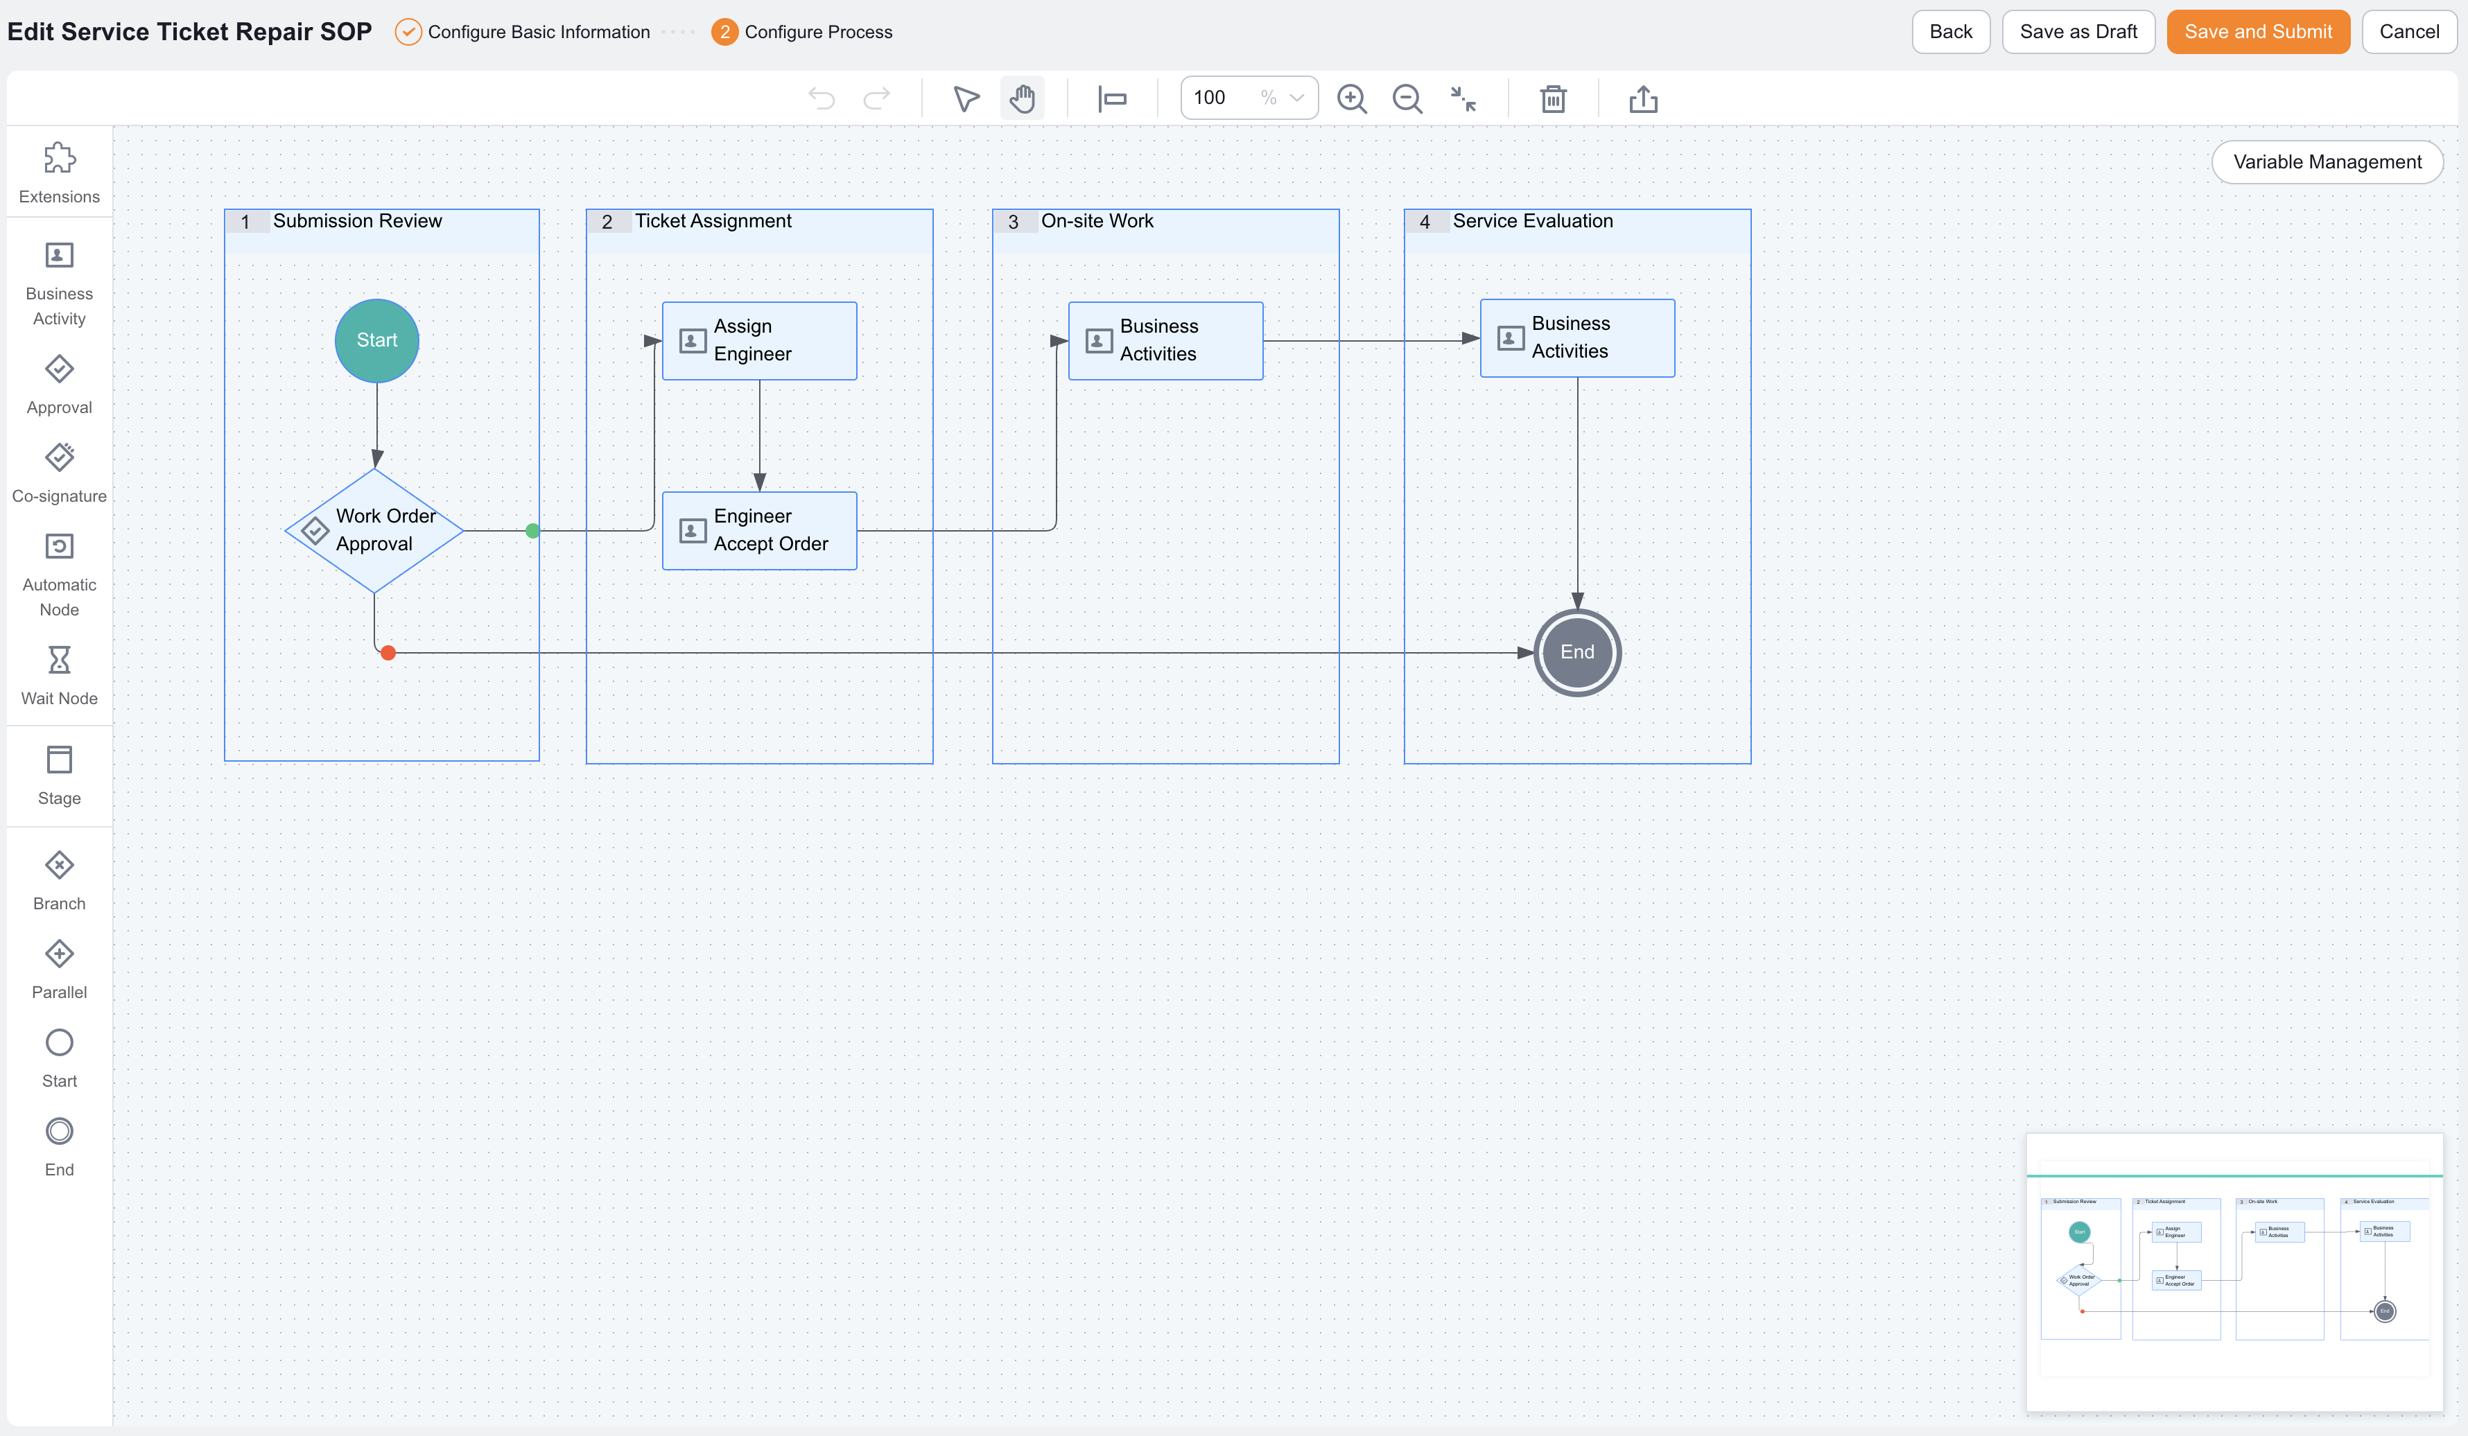Screen dimensions: 2468x1436
Task: Click Save as Draft button
Action: pyautogui.click(x=2078, y=31)
